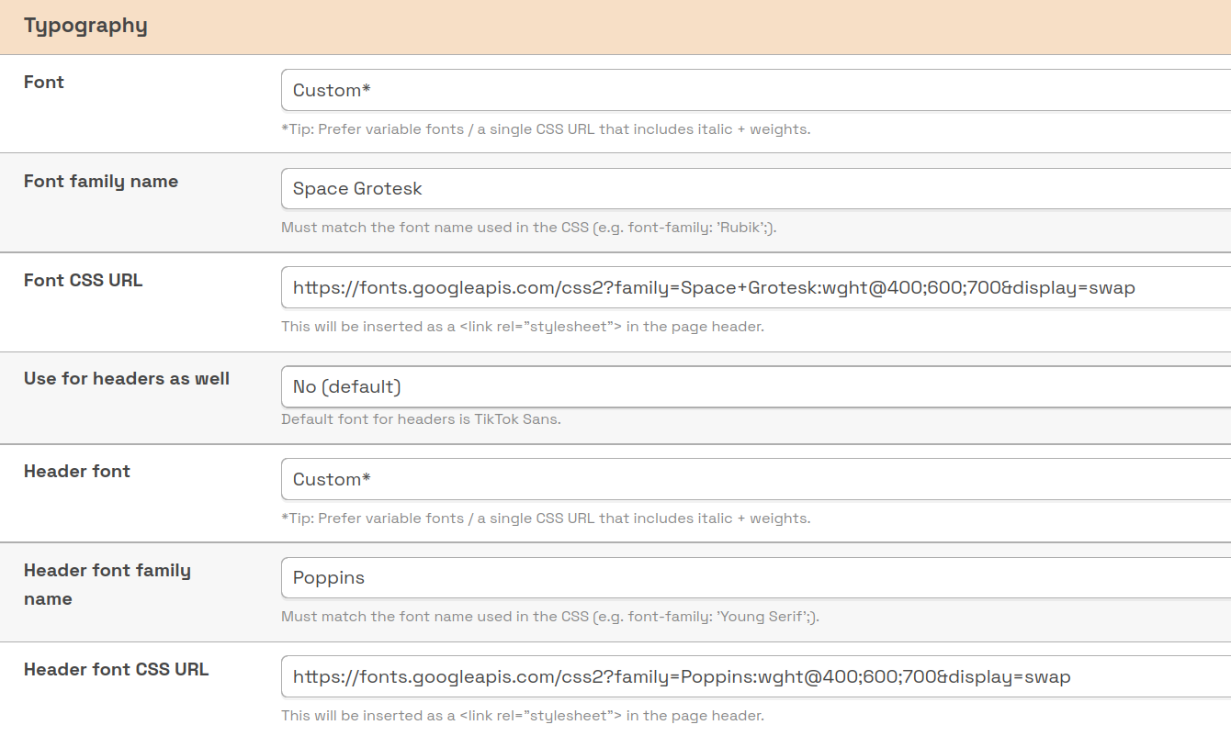Click the hint text mentioning 'Rubik'

click(528, 228)
